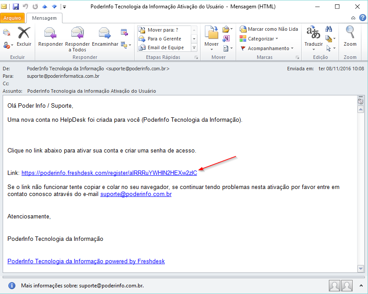Click the second contact photo in people pane
The height and width of the screenshot is (294, 368).
coord(347,286)
